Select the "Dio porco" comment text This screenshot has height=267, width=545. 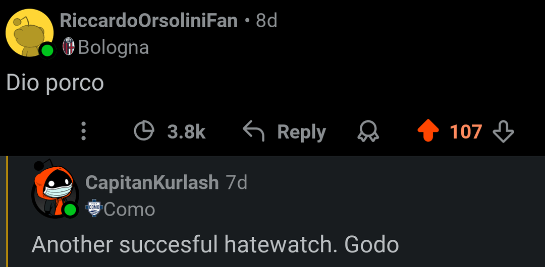point(55,83)
